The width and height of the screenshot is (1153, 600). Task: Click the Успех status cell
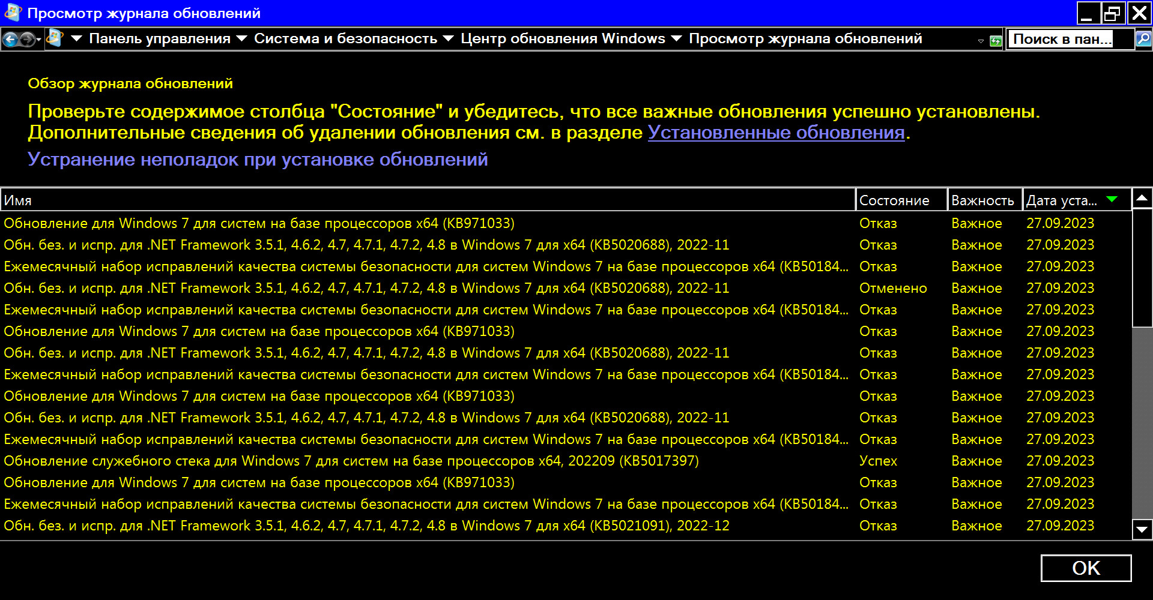(x=878, y=461)
